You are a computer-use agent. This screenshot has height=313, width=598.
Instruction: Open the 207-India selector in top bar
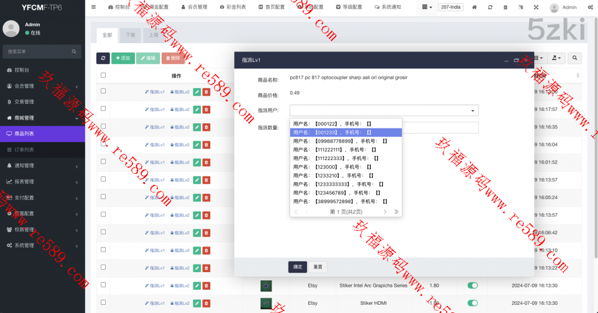[x=450, y=8]
